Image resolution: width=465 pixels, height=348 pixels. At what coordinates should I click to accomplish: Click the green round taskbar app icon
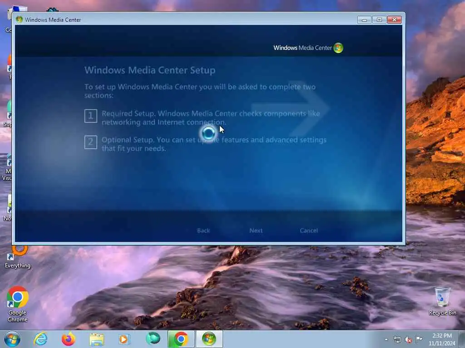153,338
